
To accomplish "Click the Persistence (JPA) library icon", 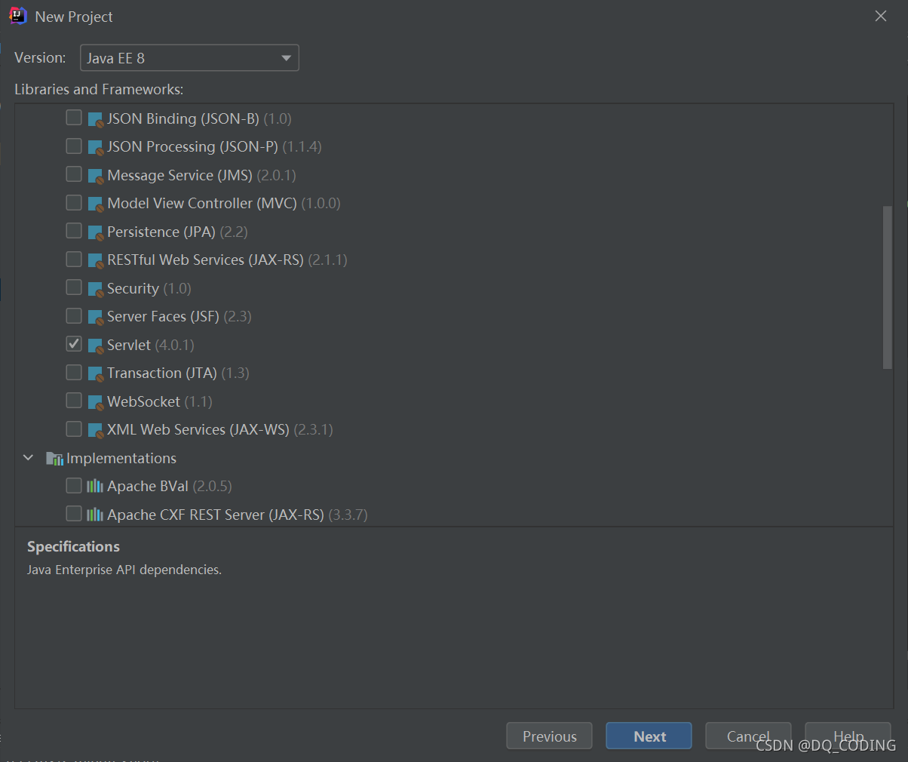I will point(95,232).
